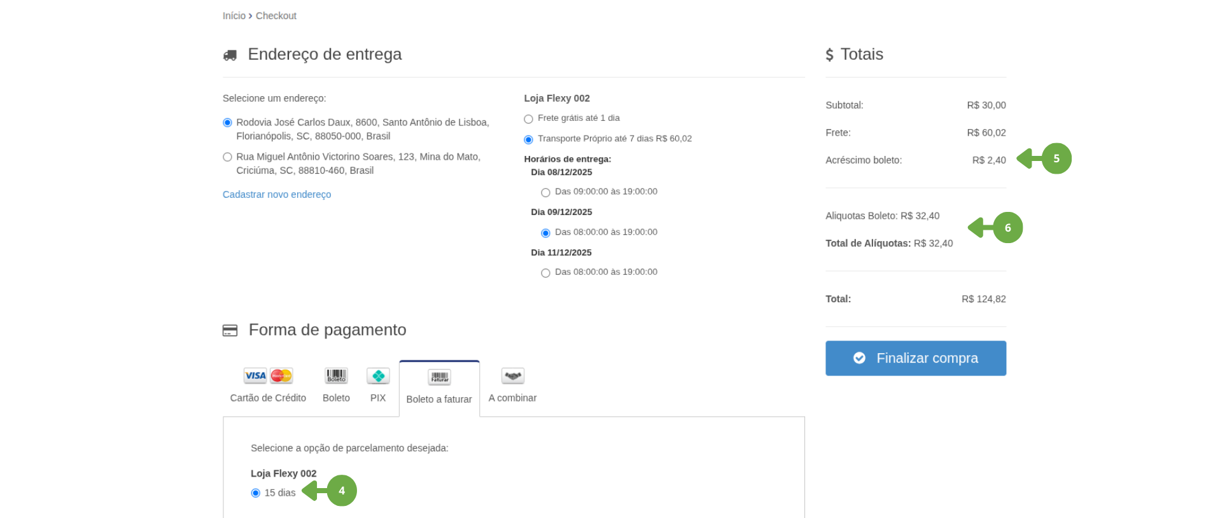Click the Finalizar compra button
The width and height of the screenshot is (1213, 518).
[x=916, y=358]
